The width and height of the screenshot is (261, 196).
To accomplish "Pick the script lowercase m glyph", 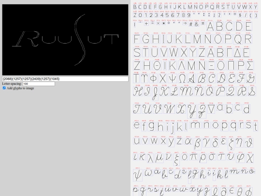I will (x=234, y=171).
